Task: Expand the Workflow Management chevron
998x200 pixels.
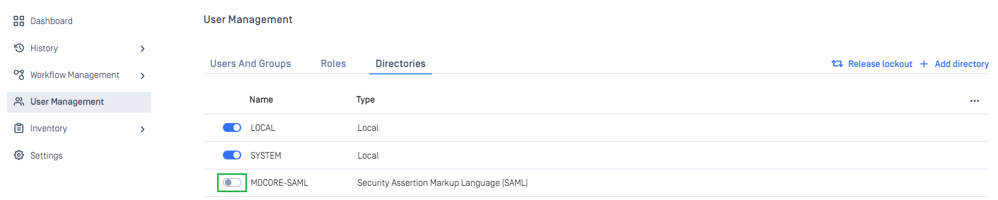Action: coord(142,75)
